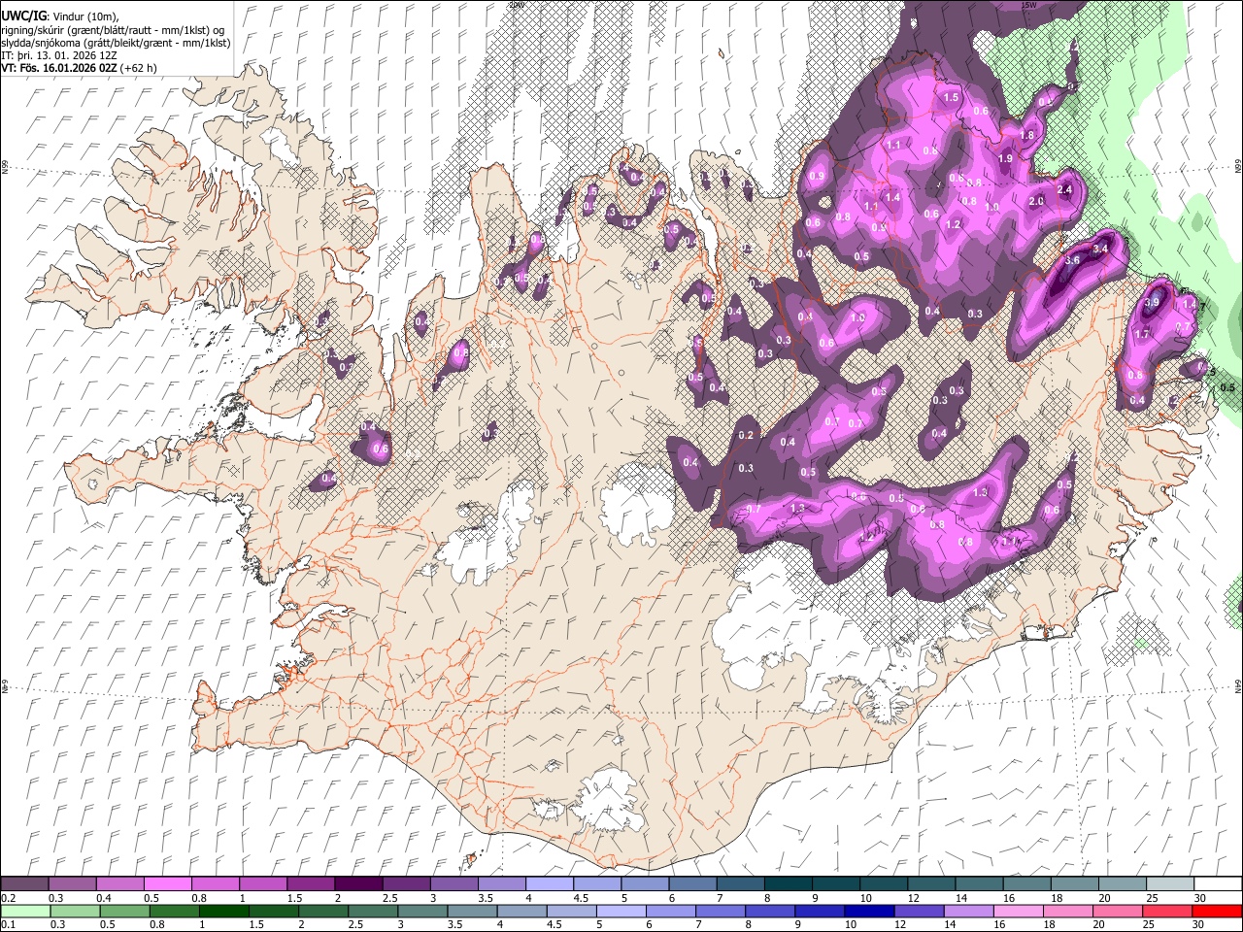Click the bold UWC/IG title text
The width and height of the screenshot is (1243, 932).
23,17
